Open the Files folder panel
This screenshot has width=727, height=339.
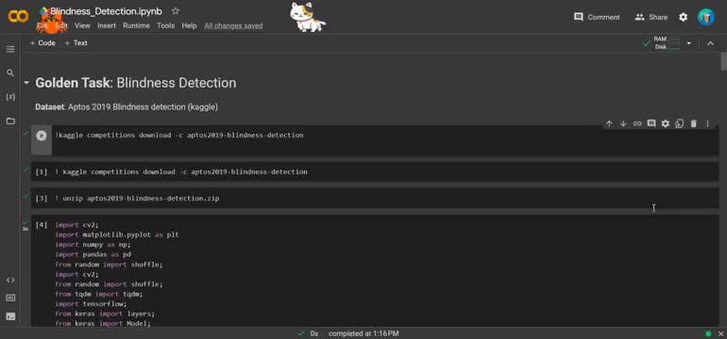(x=10, y=121)
